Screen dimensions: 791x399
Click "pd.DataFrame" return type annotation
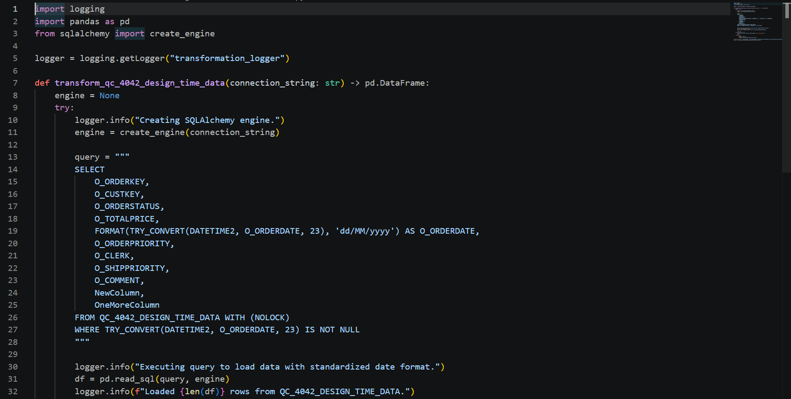click(395, 83)
